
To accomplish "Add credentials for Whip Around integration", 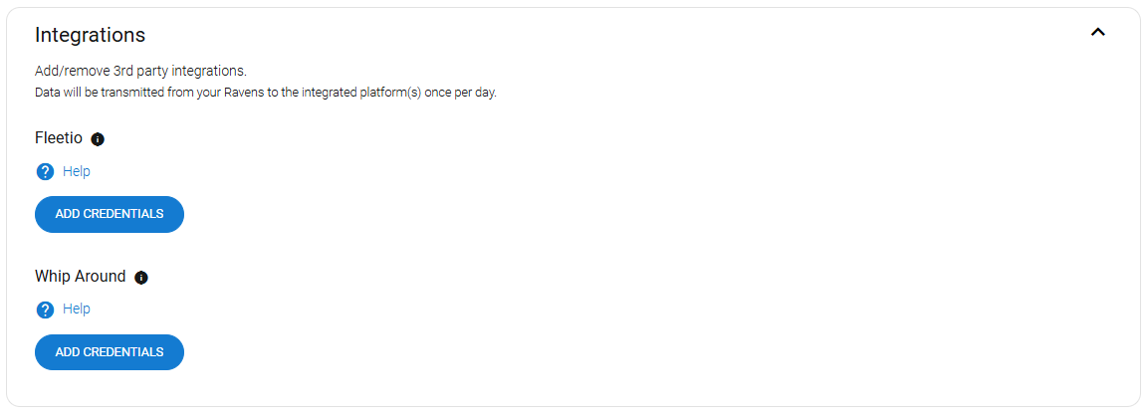I will pyautogui.click(x=110, y=352).
